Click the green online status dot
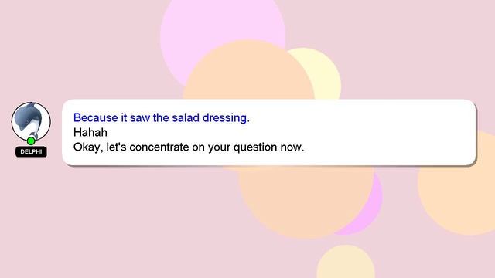 coord(31,141)
